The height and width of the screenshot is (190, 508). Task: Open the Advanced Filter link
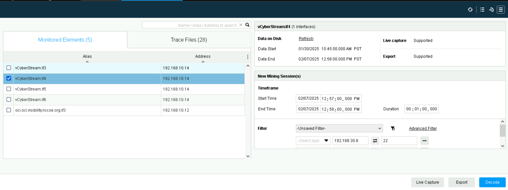(423, 128)
